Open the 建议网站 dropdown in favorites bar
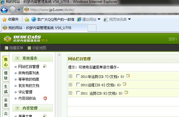 [x=99, y=19]
